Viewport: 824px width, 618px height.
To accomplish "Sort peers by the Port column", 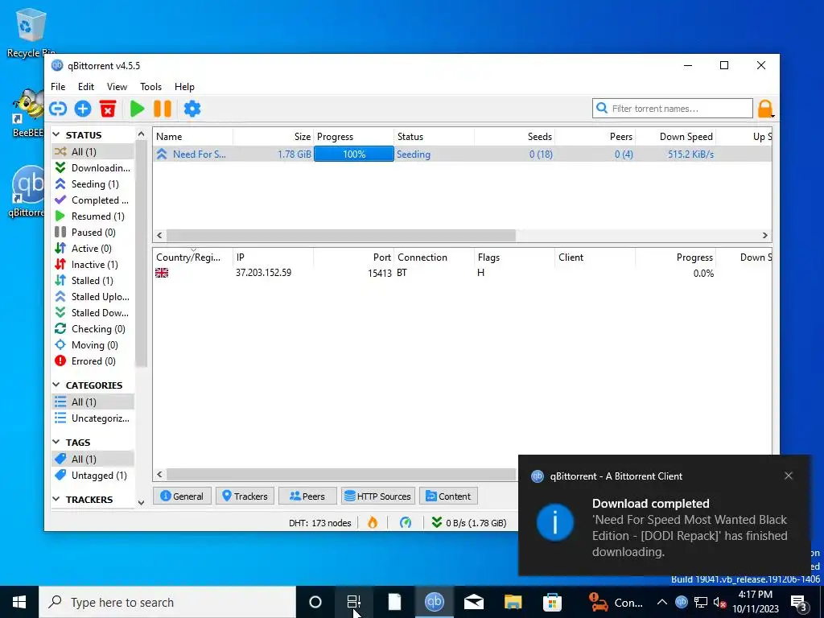I will [354, 257].
